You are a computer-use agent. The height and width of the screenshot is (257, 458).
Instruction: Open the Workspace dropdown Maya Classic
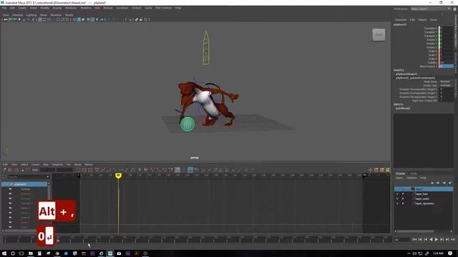point(431,9)
